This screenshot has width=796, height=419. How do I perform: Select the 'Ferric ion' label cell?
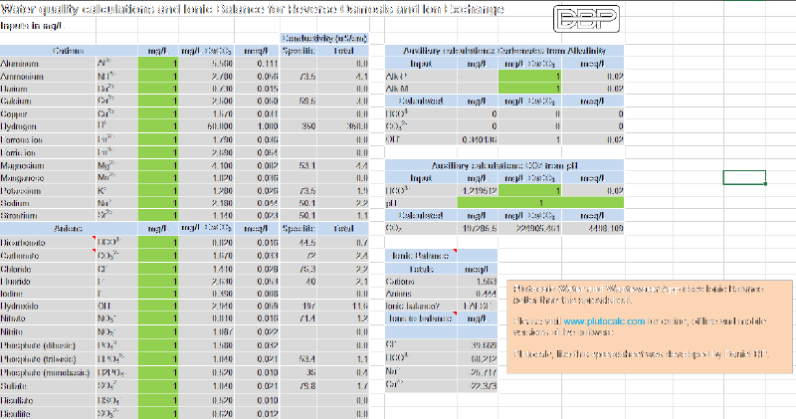pyautogui.click(x=48, y=152)
